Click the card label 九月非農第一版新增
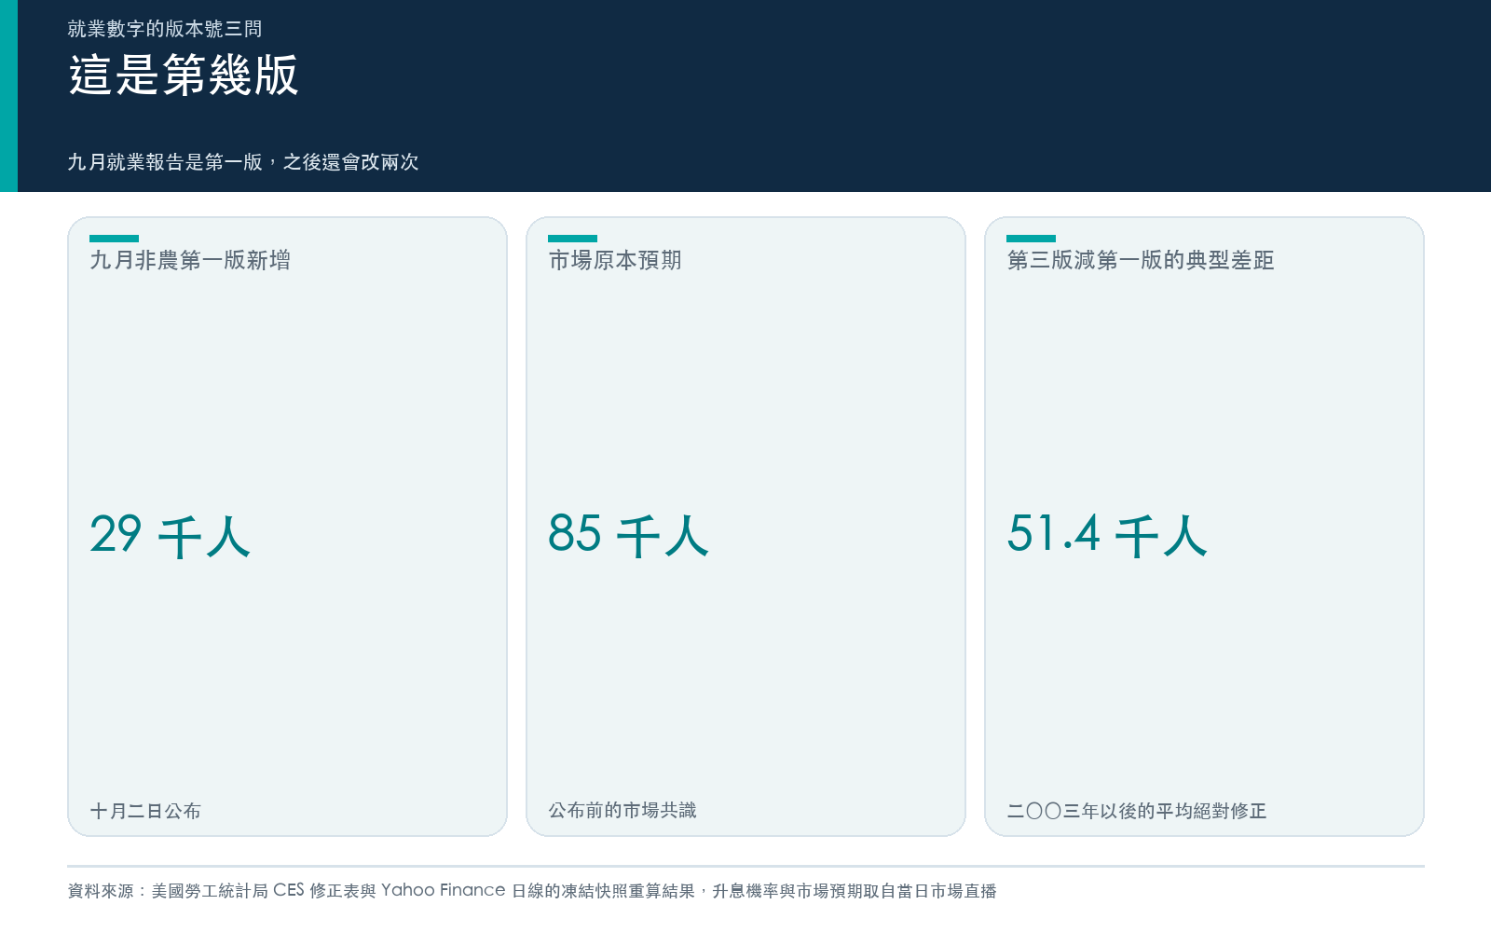The width and height of the screenshot is (1491, 932). click(x=190, y=260)
